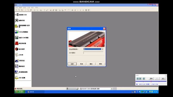Open ECM Diagnostic Tests (ECM 诊断测试)
Viewport: 173px width, 97px height.
coord(22,32)
